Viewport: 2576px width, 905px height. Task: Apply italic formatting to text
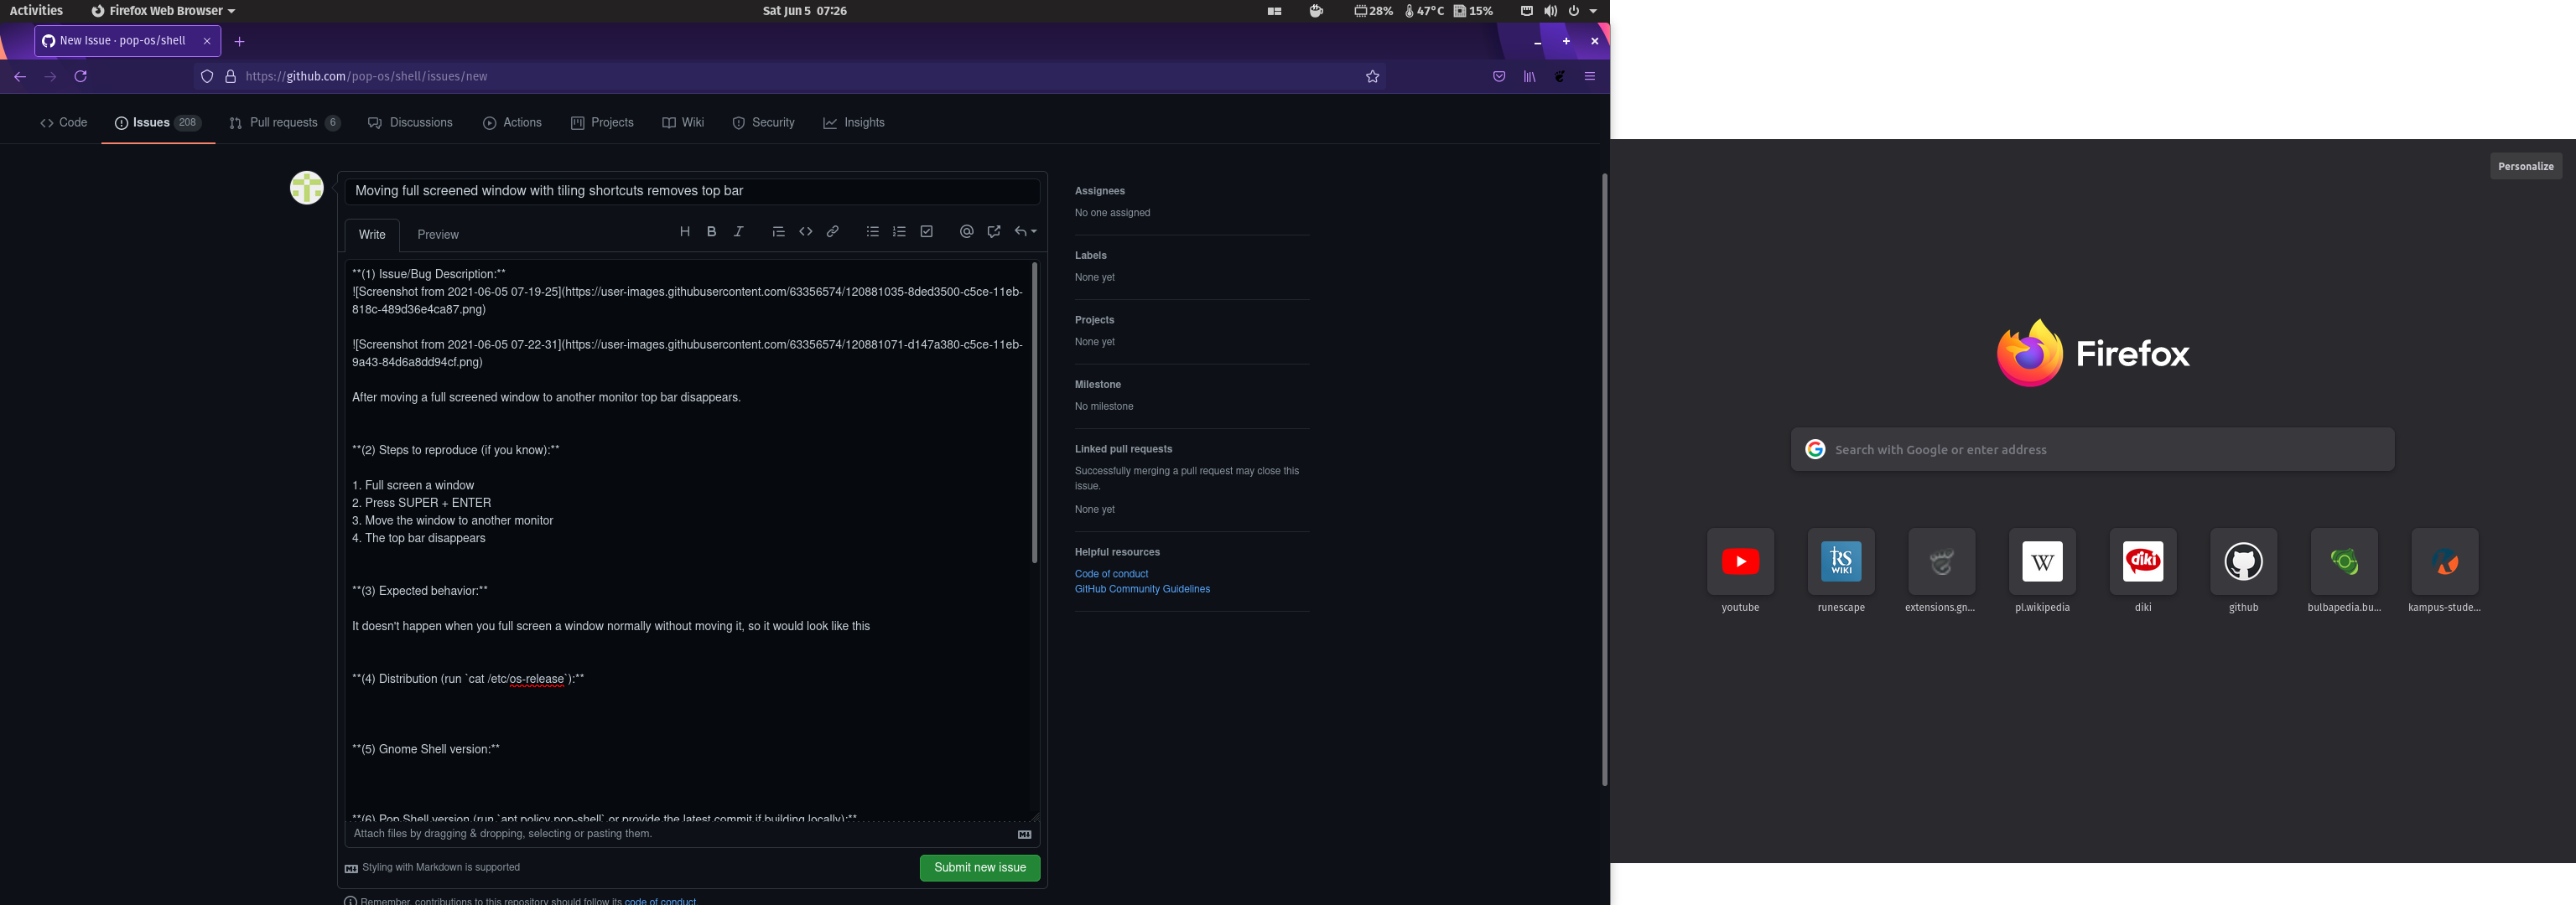[739, 232]
